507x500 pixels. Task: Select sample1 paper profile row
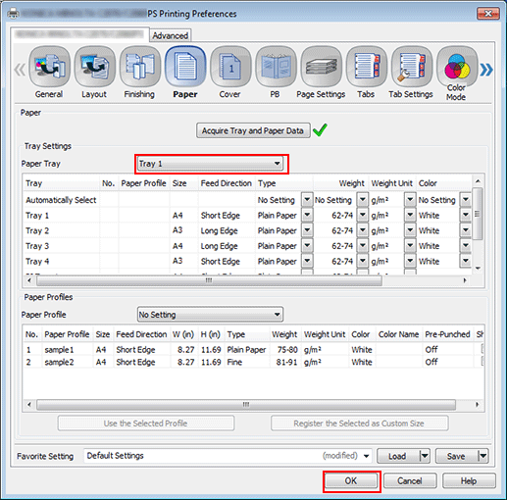(253, 350)
